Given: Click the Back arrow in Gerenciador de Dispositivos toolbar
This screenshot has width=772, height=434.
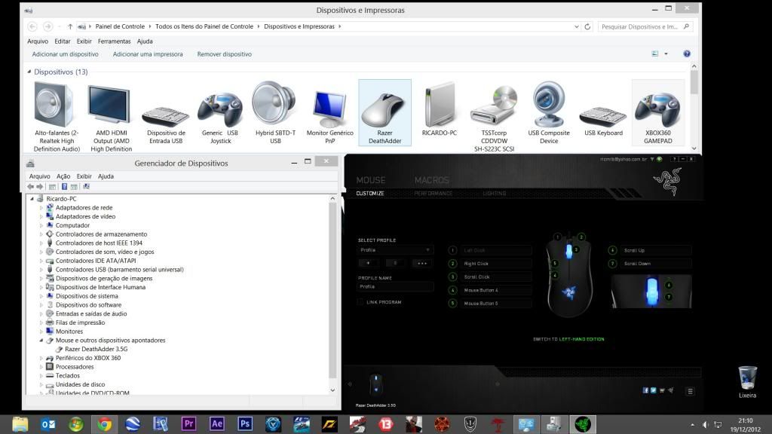Looking at the screenshot, I should click(x=30, y=187).
